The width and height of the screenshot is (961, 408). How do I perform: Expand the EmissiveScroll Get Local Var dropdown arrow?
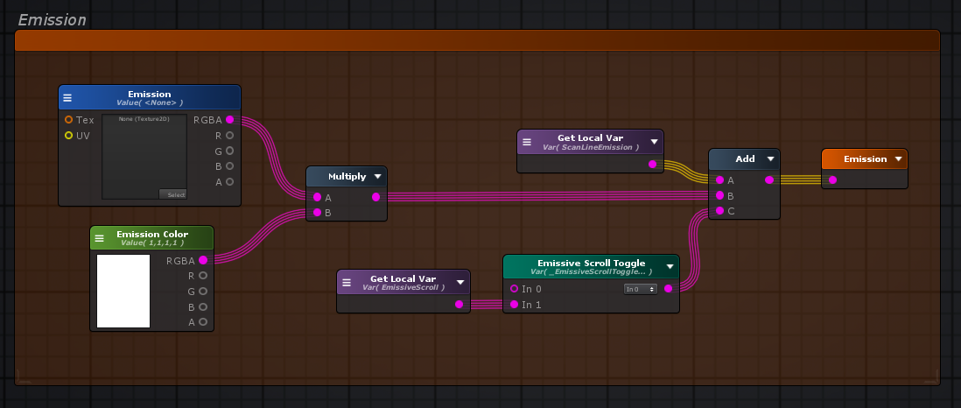pos(460,282)
